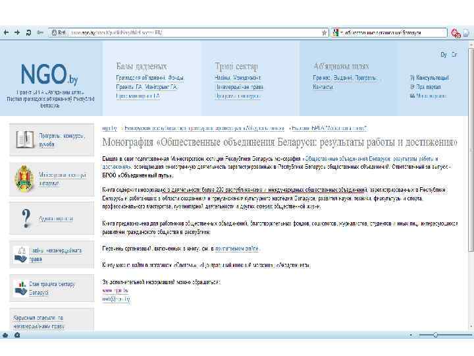Image resolution: width=474 pixels, height=356 pixels.
Task: Open the Стан трэцяга сектару Беларусі link
Action: click(52, 289)
